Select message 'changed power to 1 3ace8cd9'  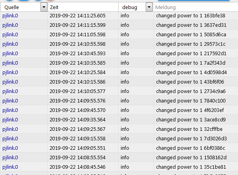click(191, 120)
